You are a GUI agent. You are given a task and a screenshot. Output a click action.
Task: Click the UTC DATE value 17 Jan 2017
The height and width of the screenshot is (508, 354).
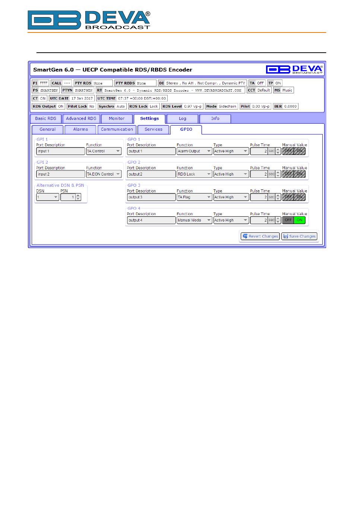coord(82,98)
